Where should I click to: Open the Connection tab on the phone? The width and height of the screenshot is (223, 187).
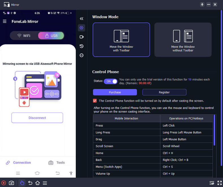point(18,162)
